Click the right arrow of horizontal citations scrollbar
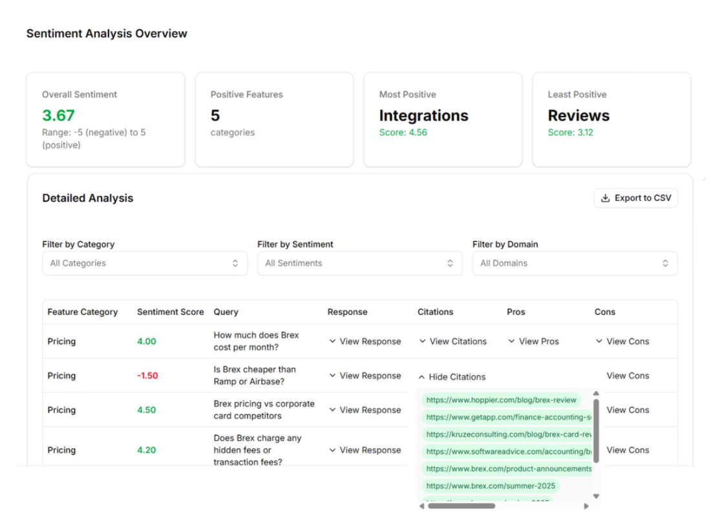 tap(586, 506)
